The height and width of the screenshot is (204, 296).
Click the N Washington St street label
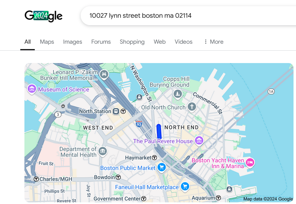pos(141,84)
